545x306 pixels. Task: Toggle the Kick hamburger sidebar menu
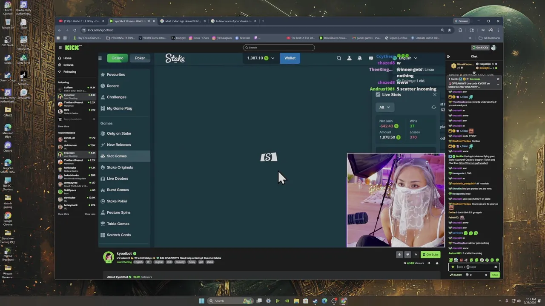pos(60,48)
